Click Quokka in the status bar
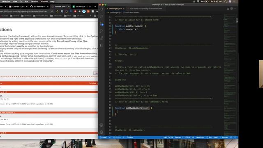The height and width of the screenshot is (148, 263). point(130,137)
